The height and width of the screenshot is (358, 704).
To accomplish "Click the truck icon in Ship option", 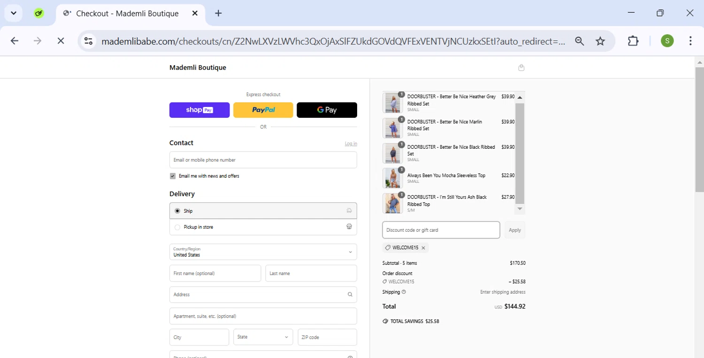I will pyautogui.click(x=349, y=211).
